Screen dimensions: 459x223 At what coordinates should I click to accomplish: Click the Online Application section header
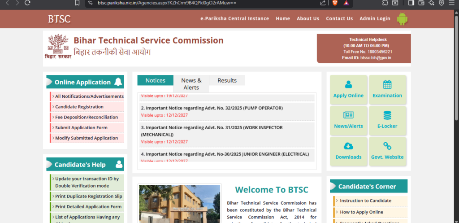(x=85, y=82)
